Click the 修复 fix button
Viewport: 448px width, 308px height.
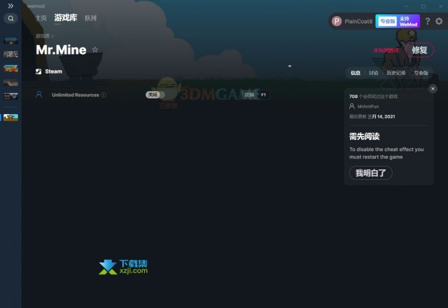click(x=419, y=50)
